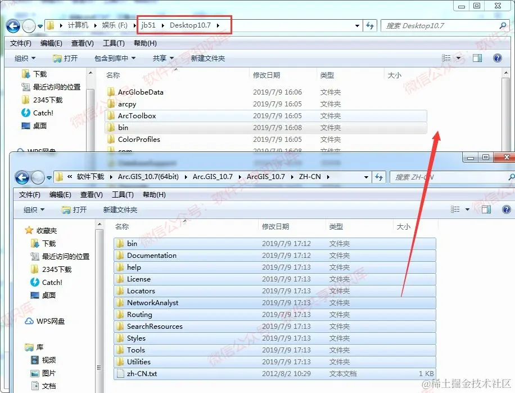Open 收藏夹 in the ZH-CN sidebar
Screen dimensions: 515x393
coord(40,230)
